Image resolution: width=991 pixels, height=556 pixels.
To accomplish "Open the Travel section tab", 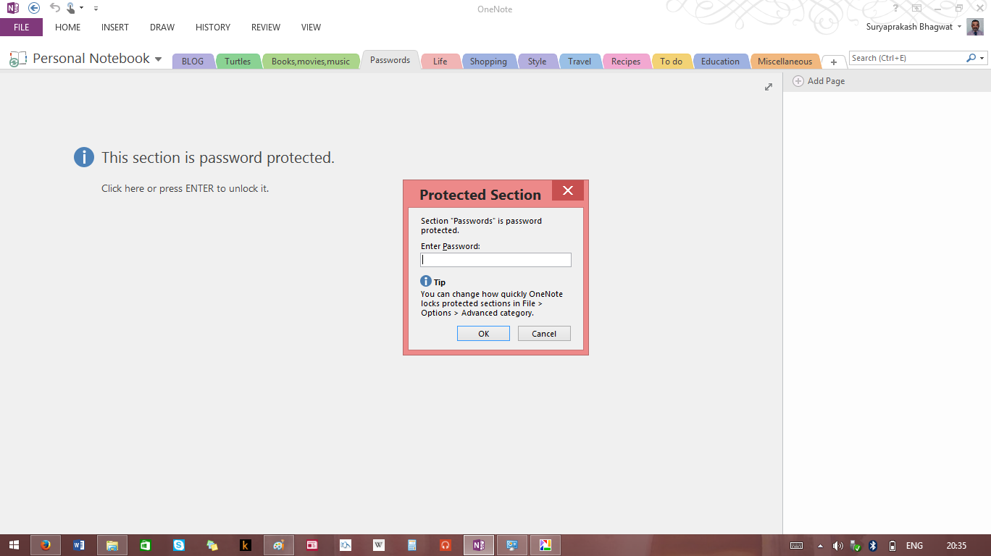I will (580, 62).
